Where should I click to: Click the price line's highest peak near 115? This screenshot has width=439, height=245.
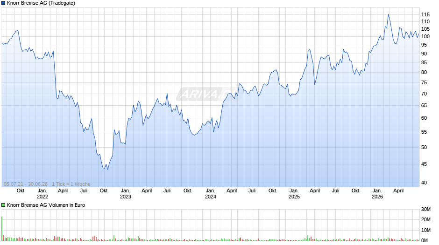(388, 14)
